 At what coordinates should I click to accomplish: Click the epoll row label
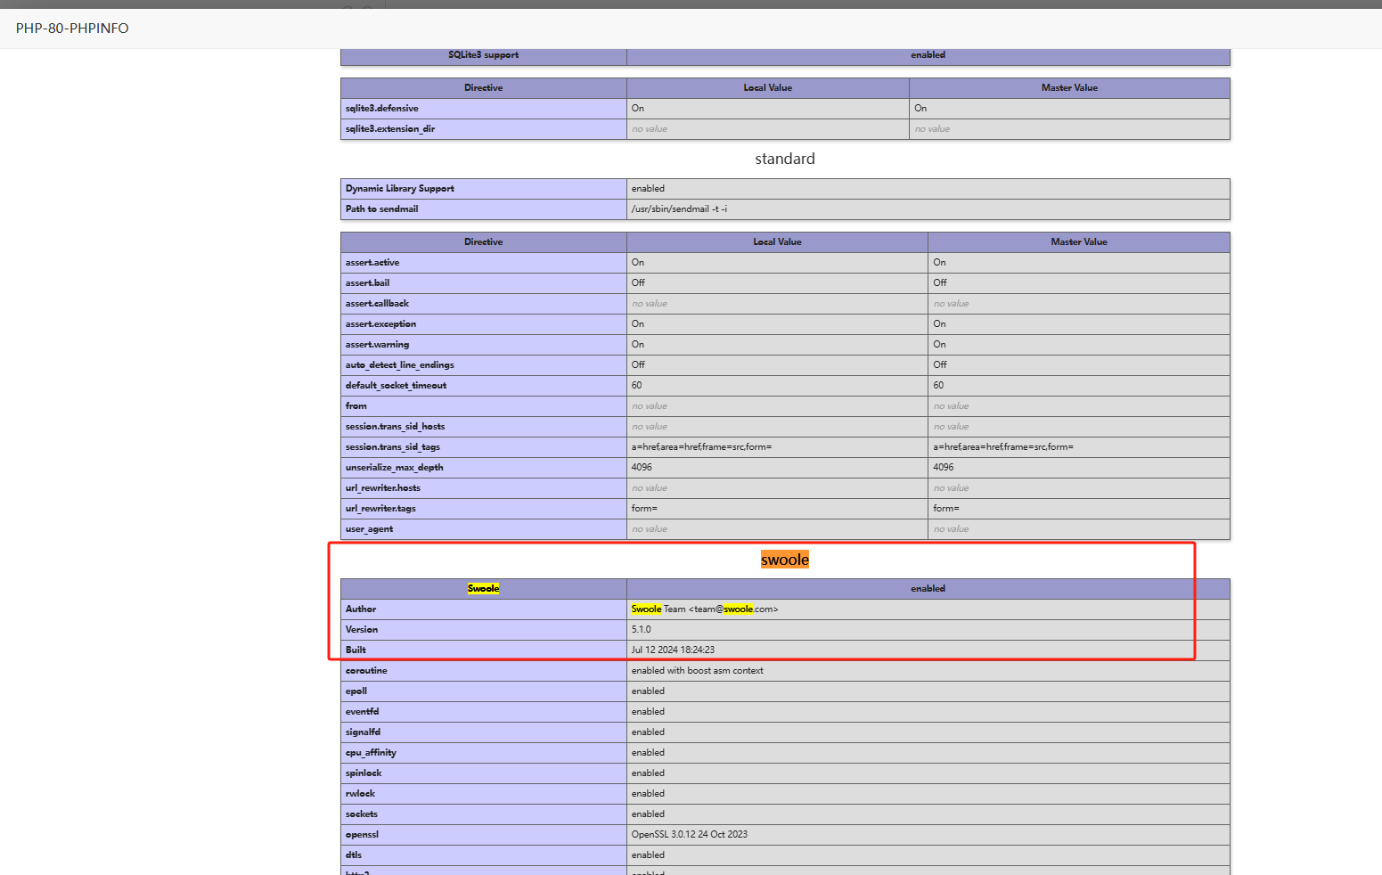(356, 691)
